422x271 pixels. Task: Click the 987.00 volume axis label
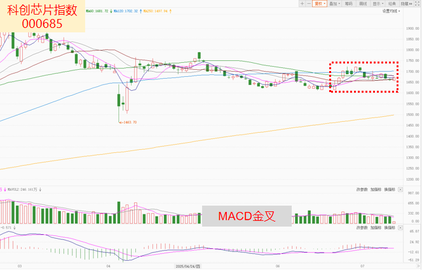coord(414,193)
